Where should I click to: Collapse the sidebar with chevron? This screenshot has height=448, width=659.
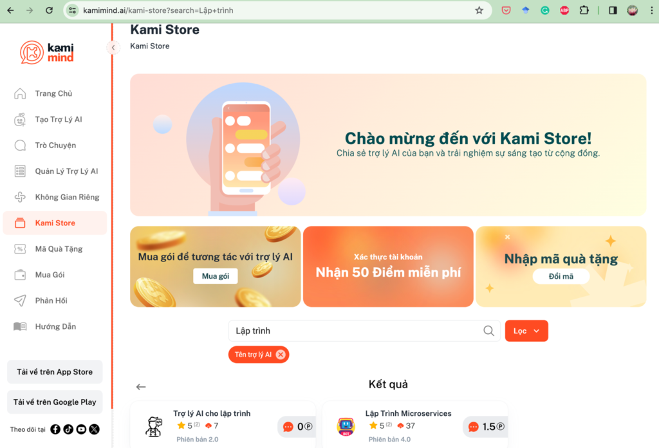tap(113, 48)
